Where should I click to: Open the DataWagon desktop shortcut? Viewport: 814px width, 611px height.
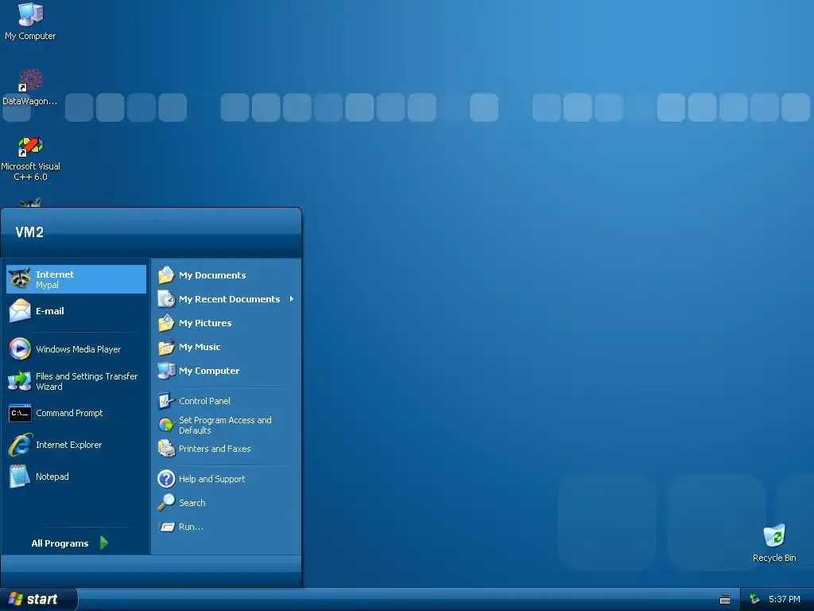pos(30,88)
